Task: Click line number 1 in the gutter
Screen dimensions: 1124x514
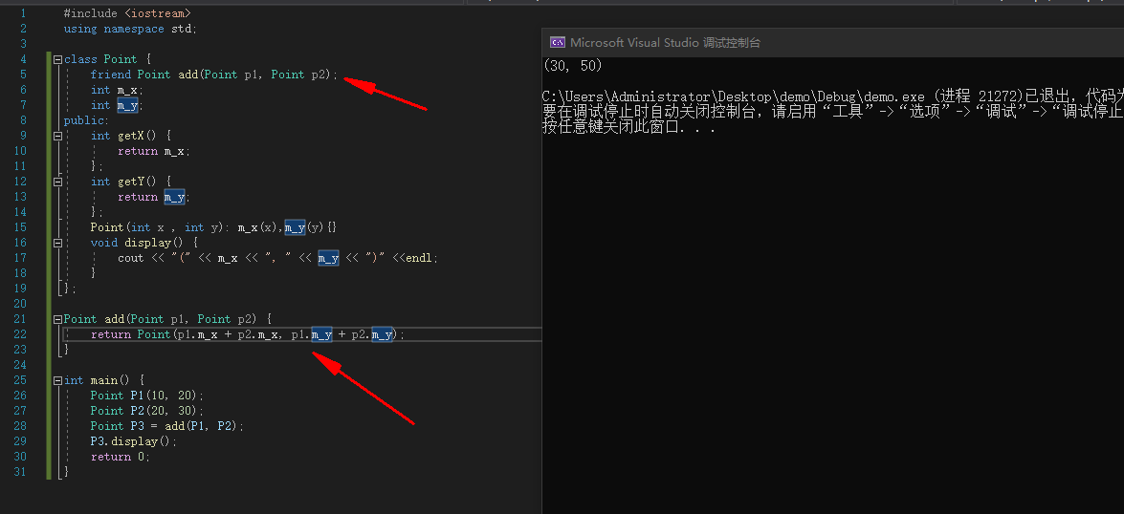Action: (23, 13)
